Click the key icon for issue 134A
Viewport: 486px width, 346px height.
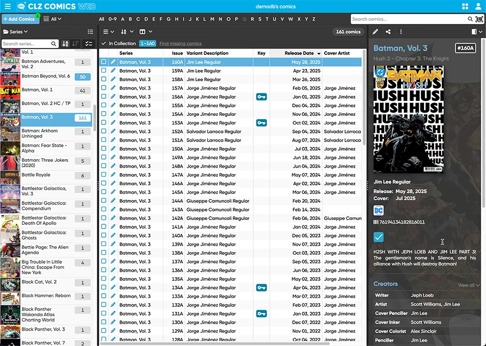pyautogui.click(x=261, y=287)
